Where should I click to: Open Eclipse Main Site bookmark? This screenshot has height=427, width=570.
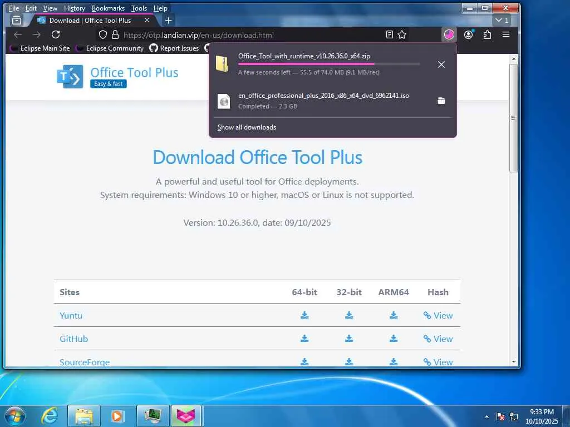pyautogui.click(x=40, y=48)
